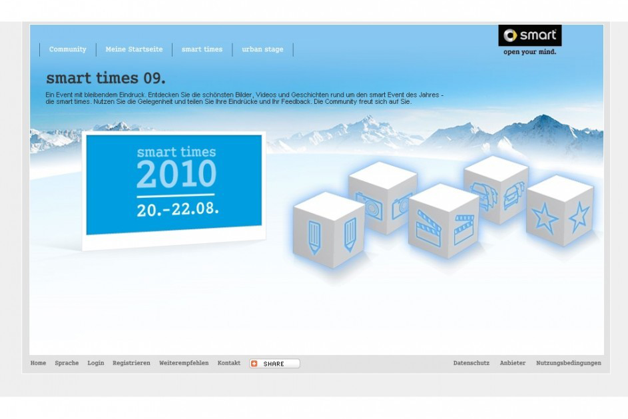Image resolution: width=628 pixels, height=419 pixels.
Task: Click the SHARE button
Action: [x=274, y=363]
